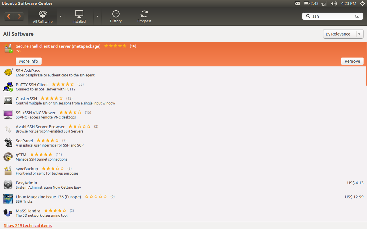Select the SSL/SSH VNC Viewer title

pyautogui.click(x=36, y=113)
